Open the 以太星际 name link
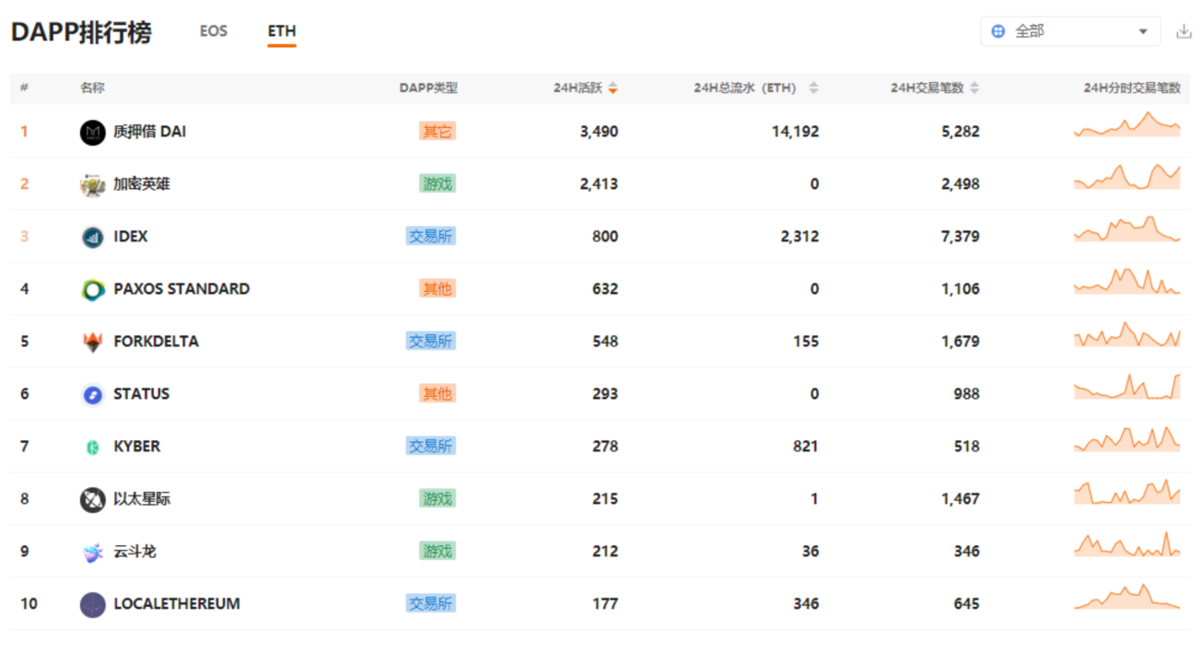 click(142, 499)
